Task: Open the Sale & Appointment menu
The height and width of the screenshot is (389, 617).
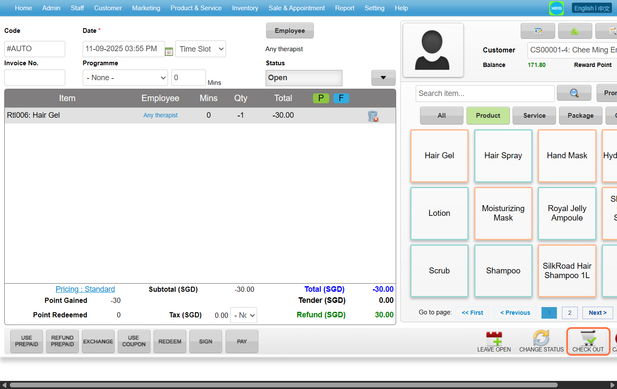Action: (296, 8)
